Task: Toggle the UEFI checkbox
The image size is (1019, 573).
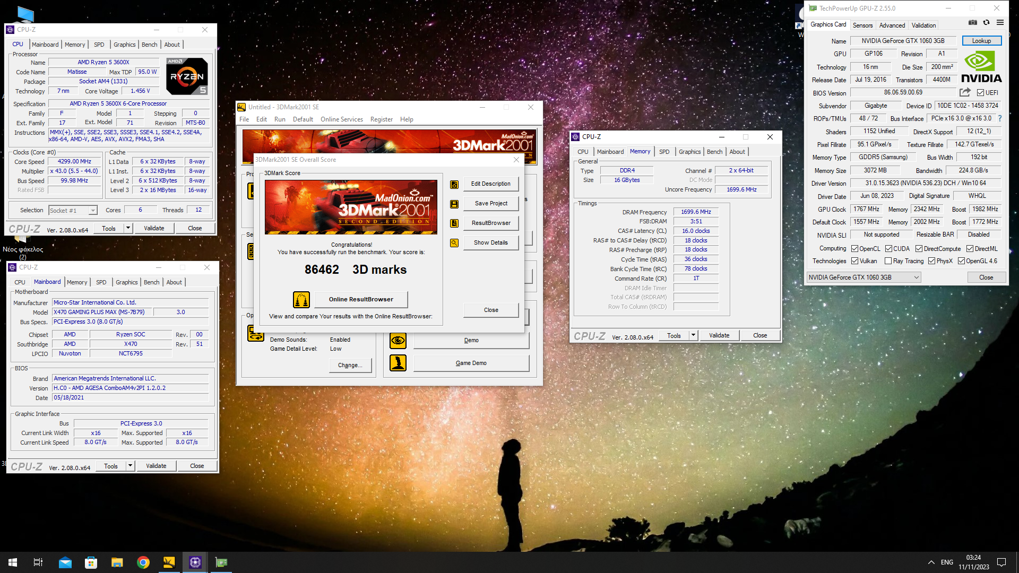Action: point(980,93)
